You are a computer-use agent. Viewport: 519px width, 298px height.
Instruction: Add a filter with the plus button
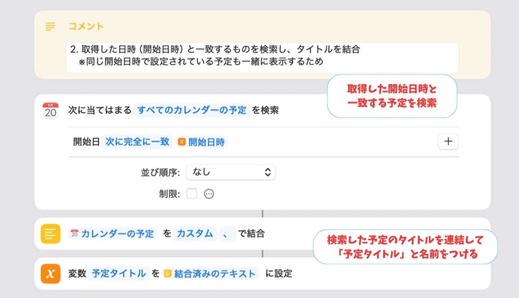click(448, 141)
